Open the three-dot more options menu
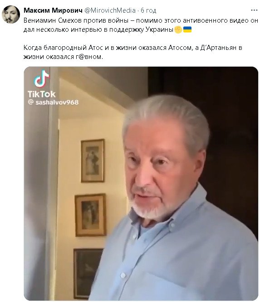The image size is (260, 302). [x=254, y=10]
